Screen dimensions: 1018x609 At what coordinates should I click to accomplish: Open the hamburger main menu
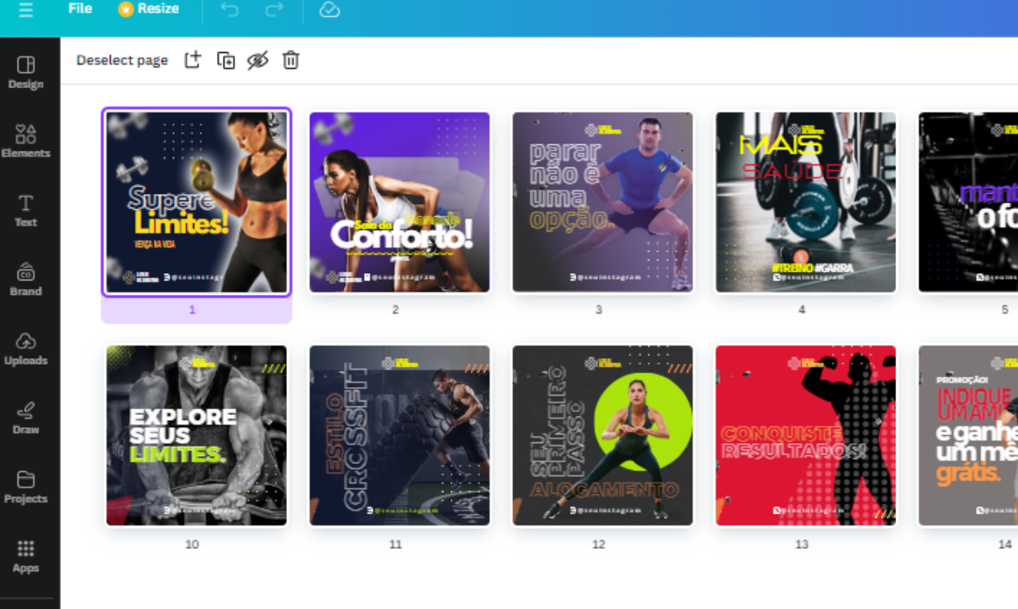(x=26, y=10)
